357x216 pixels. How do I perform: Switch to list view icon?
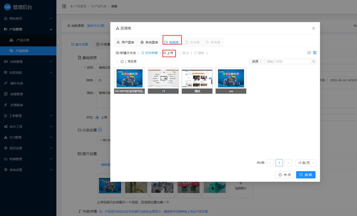tap(309, 53)
